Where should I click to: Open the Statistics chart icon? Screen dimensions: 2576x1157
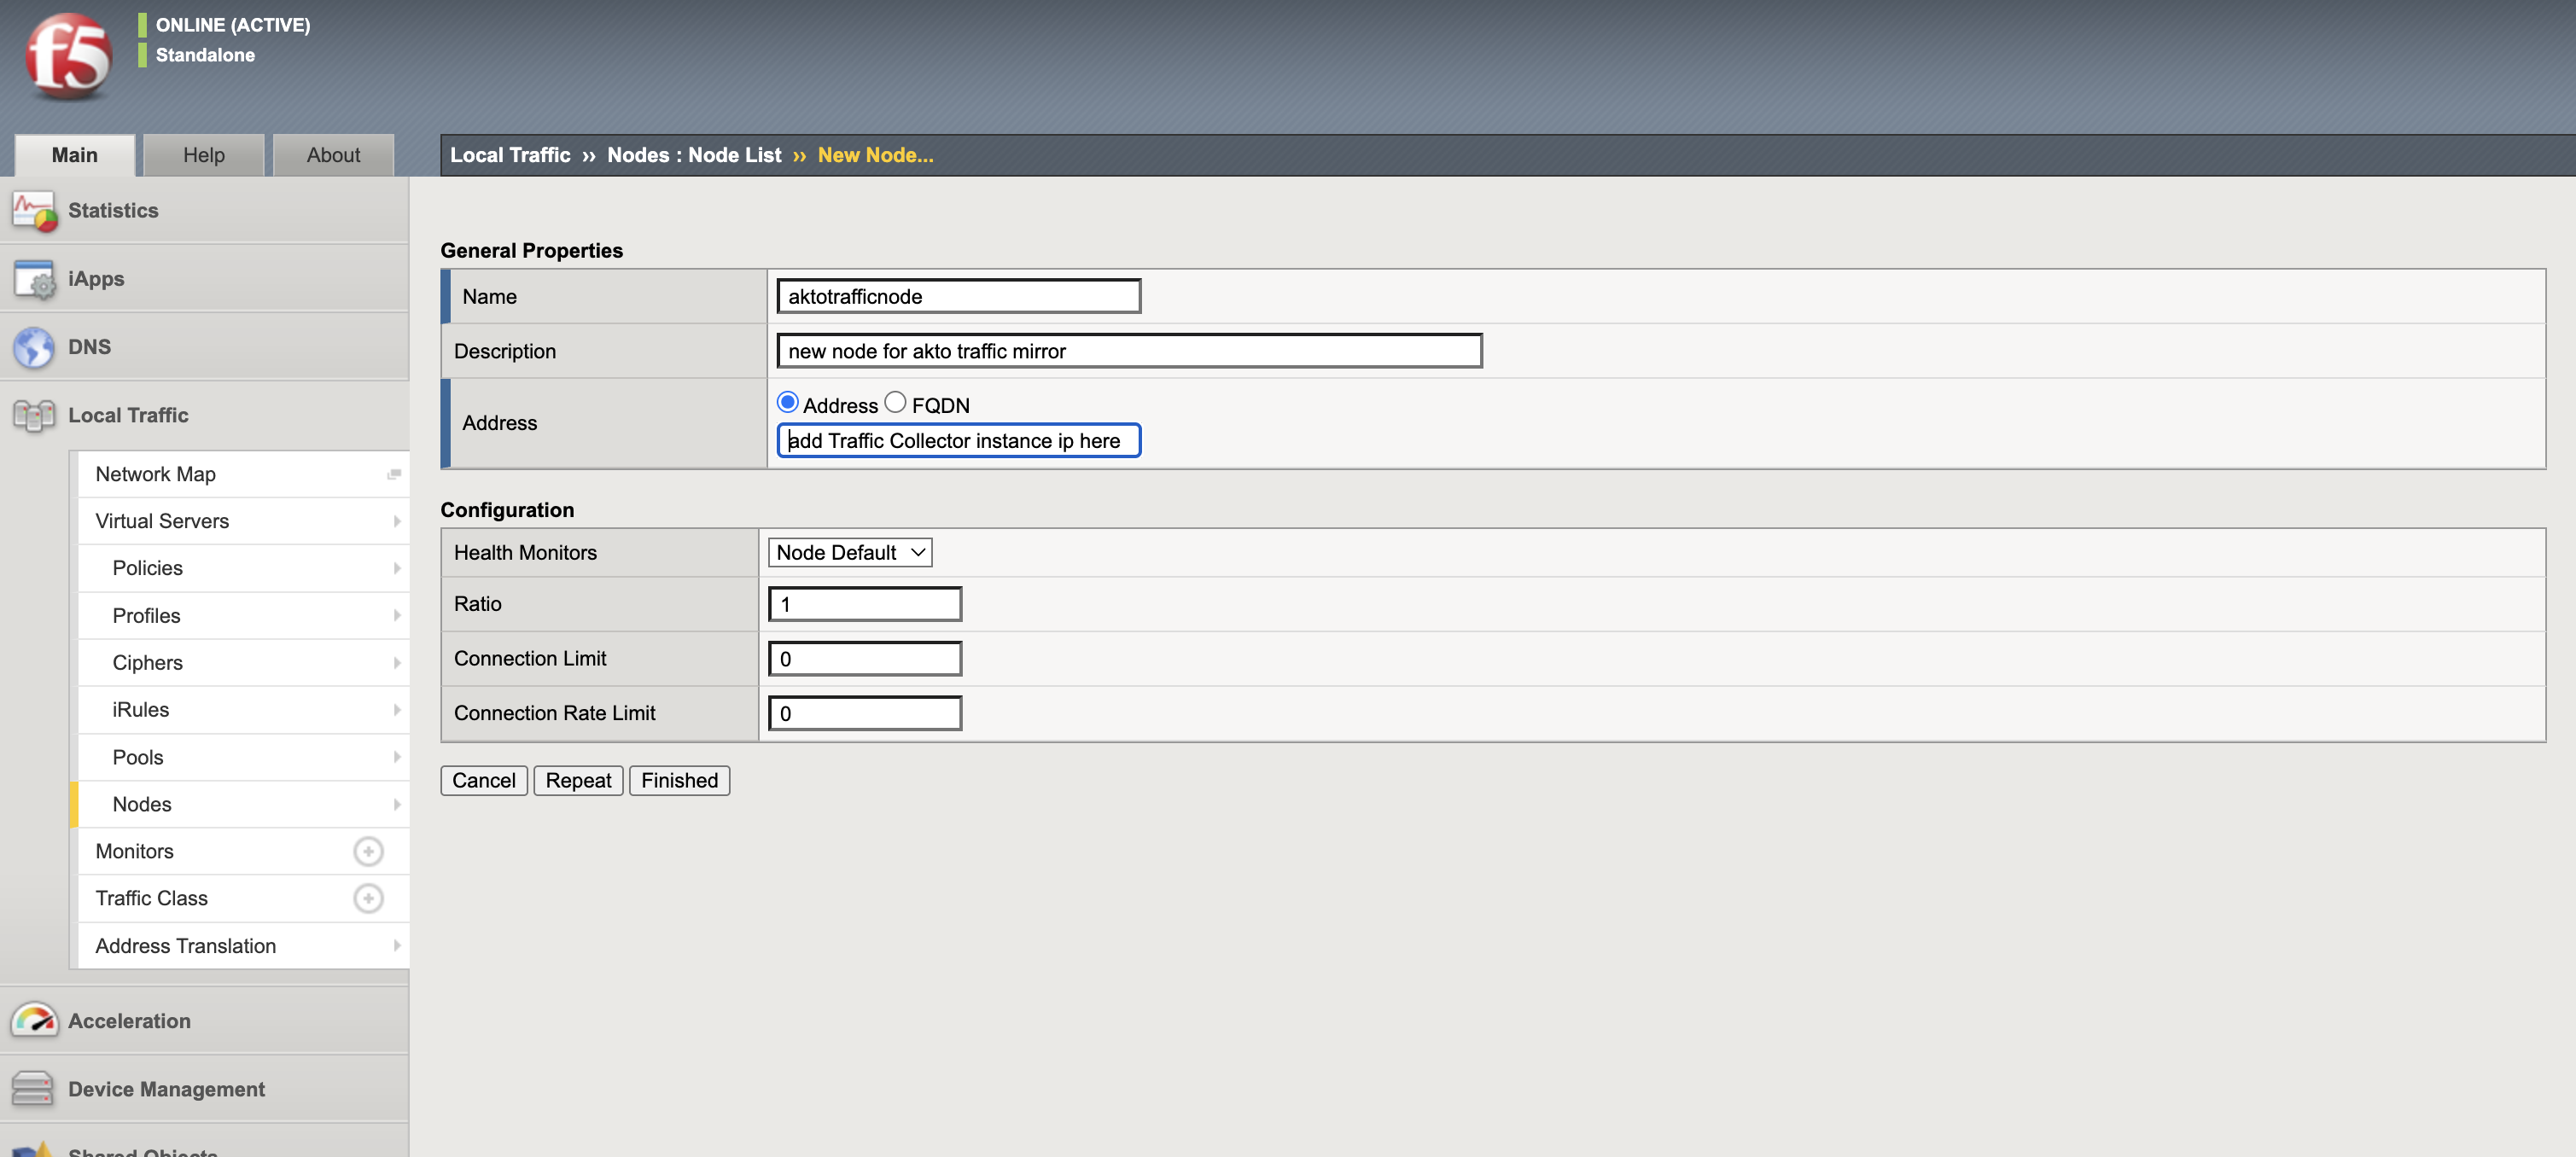[x=34, y=211]
